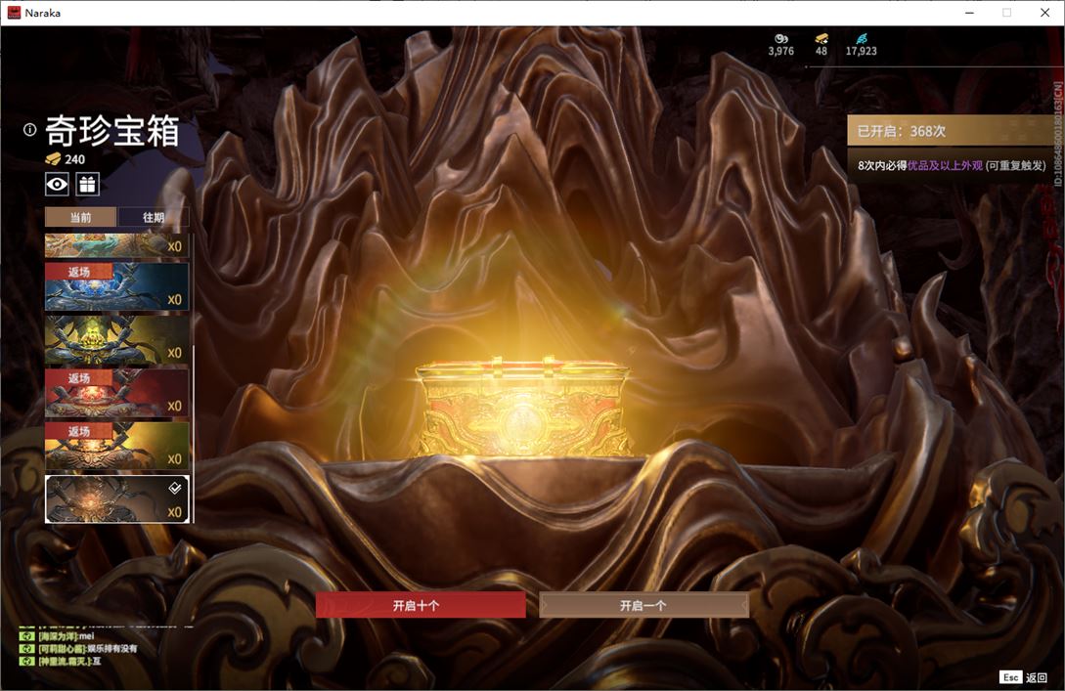This screenshot has width=1065, height=691.
Task: Click the chest list scrollbar
Action: tap(194, 434)
